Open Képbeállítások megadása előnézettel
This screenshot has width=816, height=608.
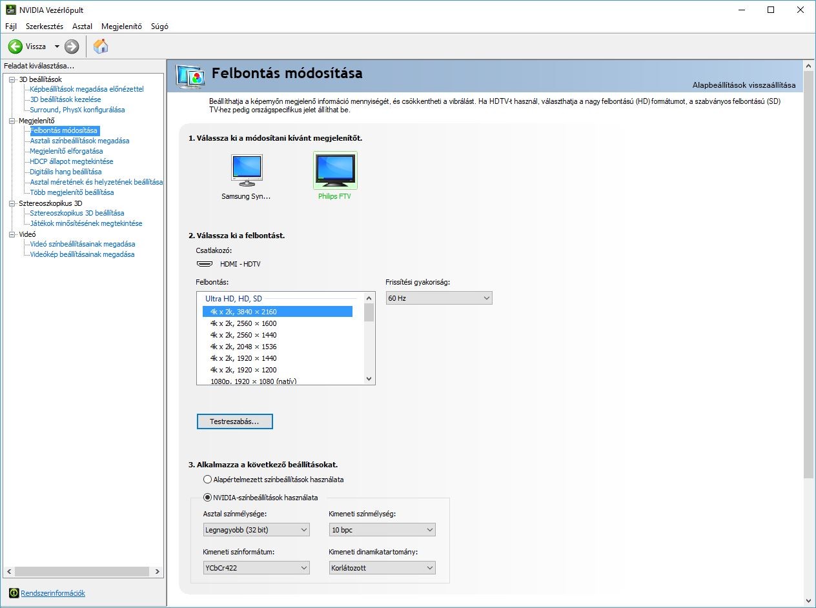pyautogui.click(x=87, y=89)
